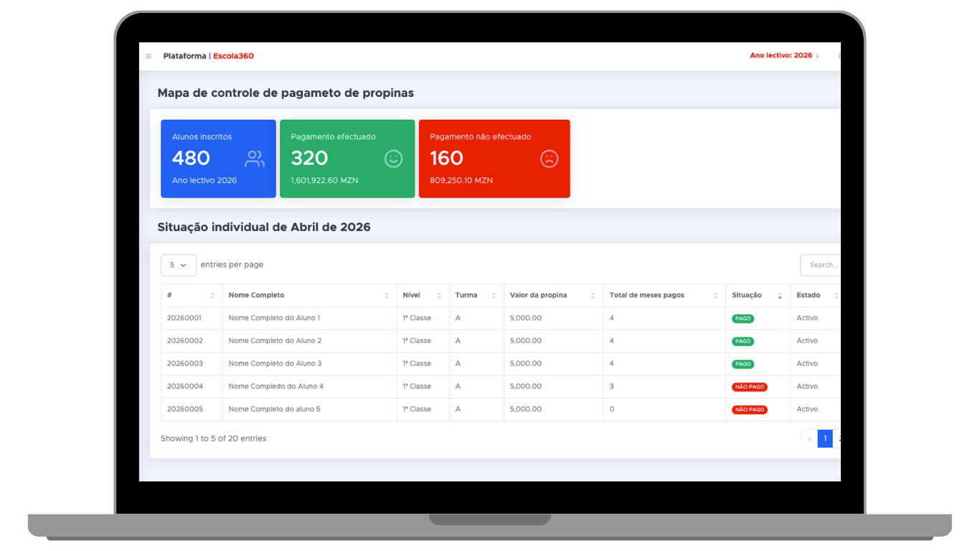Sort by Nome Completo column arrows
Screen dimensions: 980x551
tap(387, 296)
